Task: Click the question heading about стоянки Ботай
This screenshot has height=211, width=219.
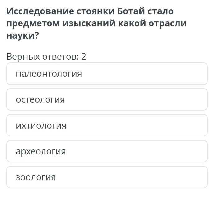Action: [96, 23]
